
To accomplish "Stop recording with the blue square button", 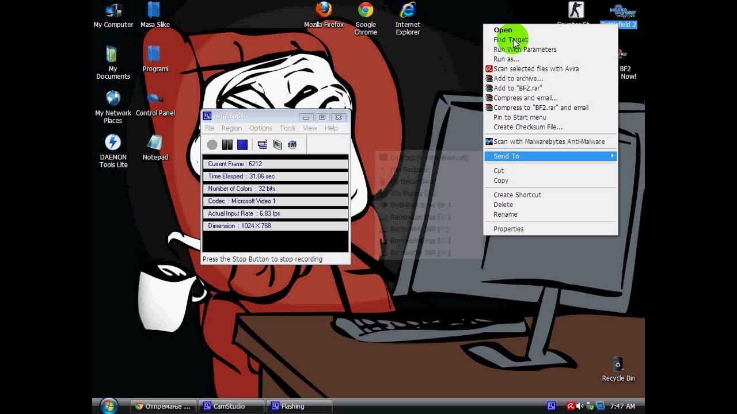I will 242,145.
